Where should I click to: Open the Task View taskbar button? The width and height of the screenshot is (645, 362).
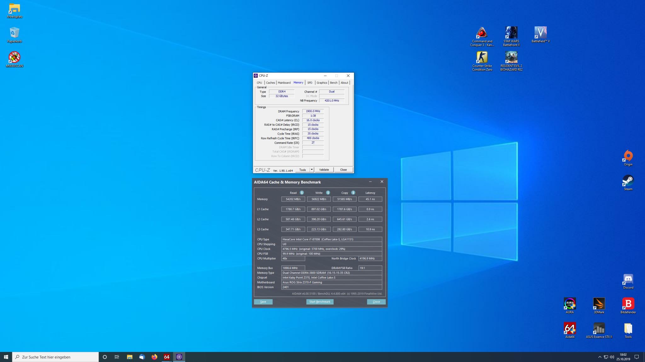coord(117,357)
